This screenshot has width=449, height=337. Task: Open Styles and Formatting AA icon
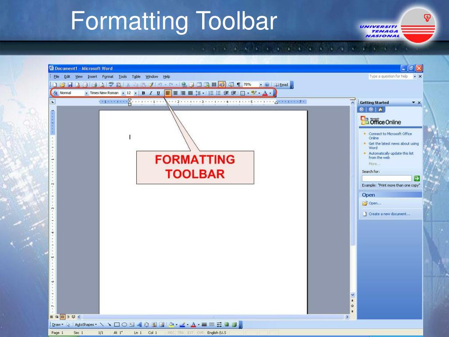(55, 93)
